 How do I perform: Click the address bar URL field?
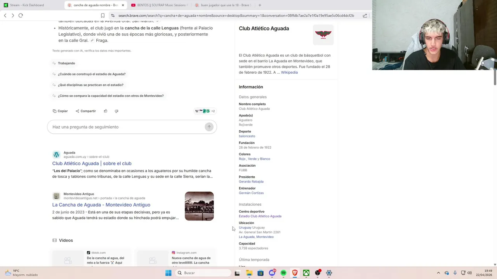coord(236,15)
